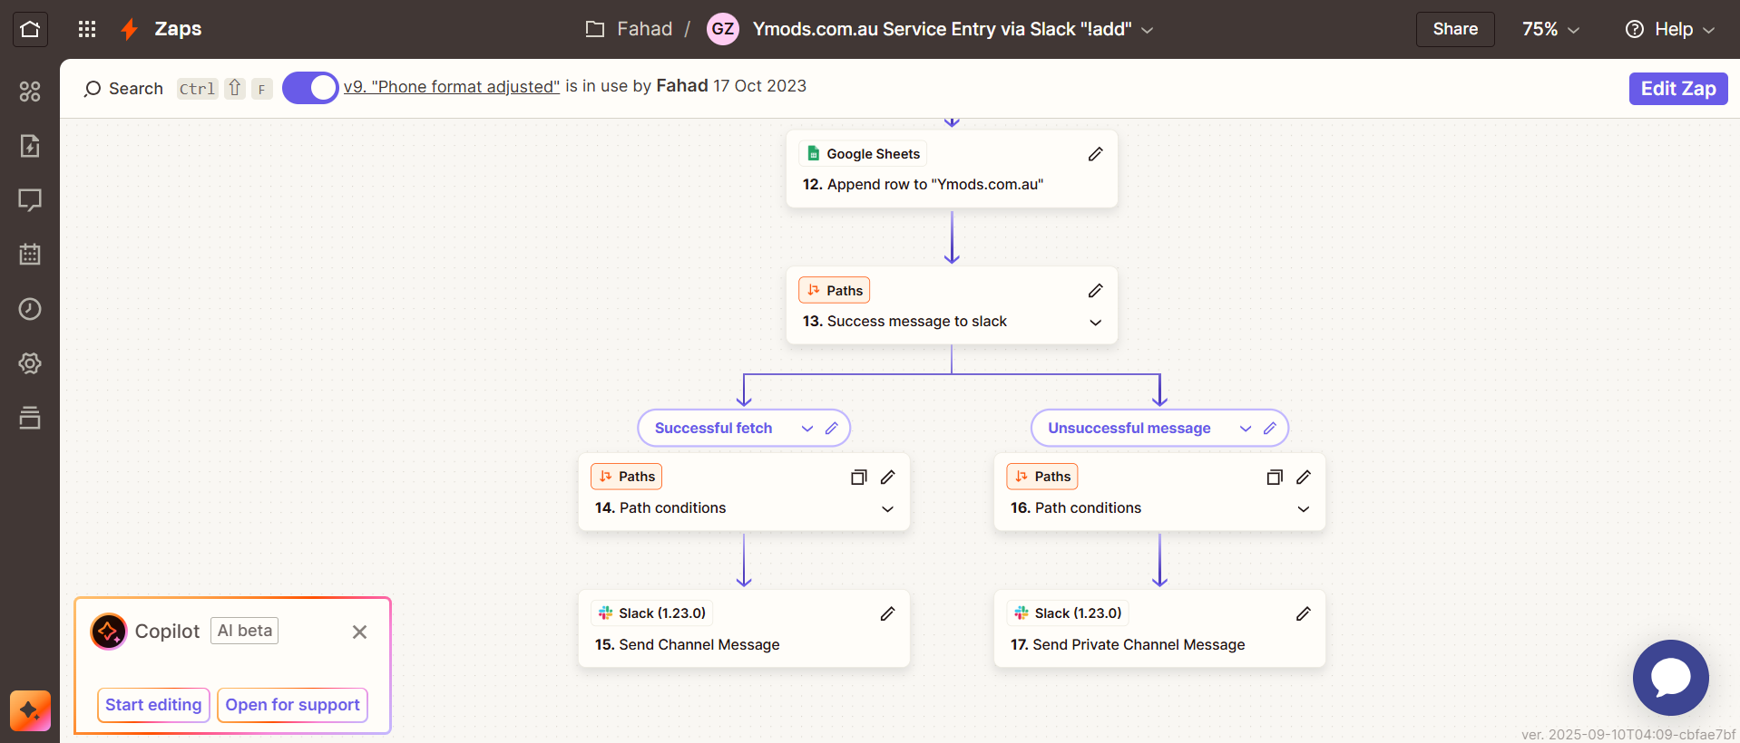Open the Help menu
This screenshot has height=743, width=1740.
1669,30
